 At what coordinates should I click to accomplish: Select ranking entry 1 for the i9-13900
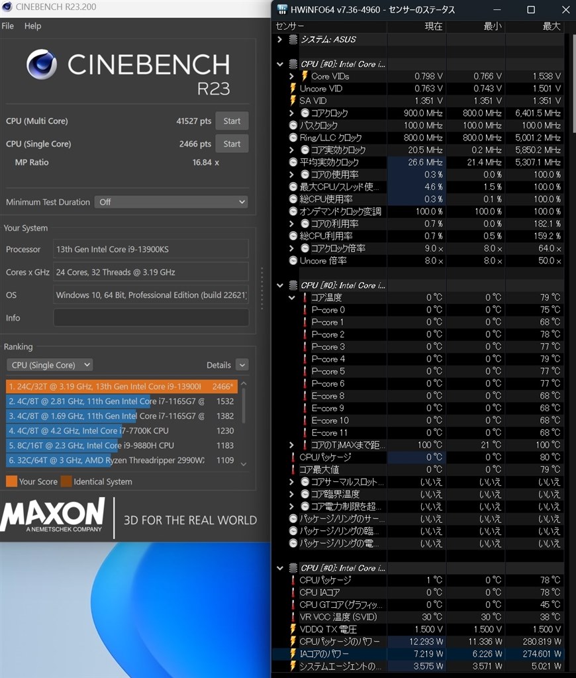point(122,387)
